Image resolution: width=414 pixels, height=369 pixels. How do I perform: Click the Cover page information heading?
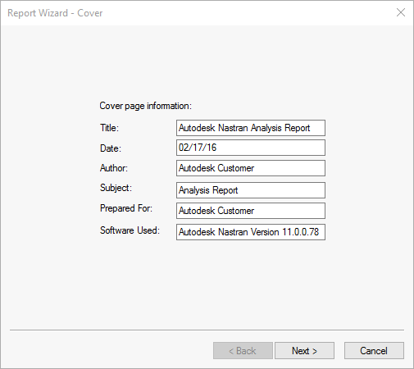146,106
